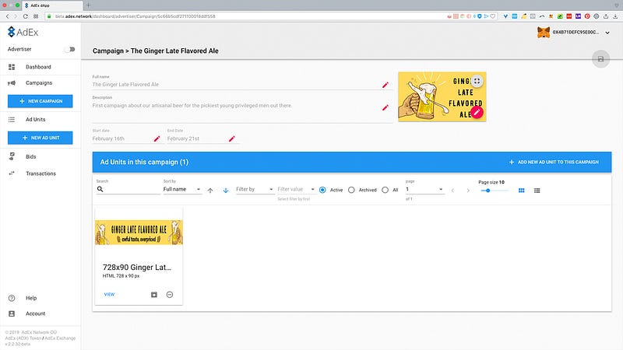Click the AdEx Exchange footer link
The image size is (623, 350).
(x=60, y=338)
